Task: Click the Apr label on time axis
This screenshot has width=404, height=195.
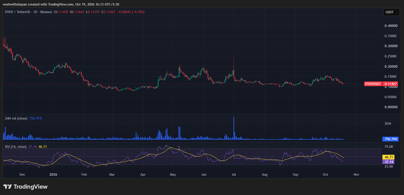Action: click(x=143, y=174)
